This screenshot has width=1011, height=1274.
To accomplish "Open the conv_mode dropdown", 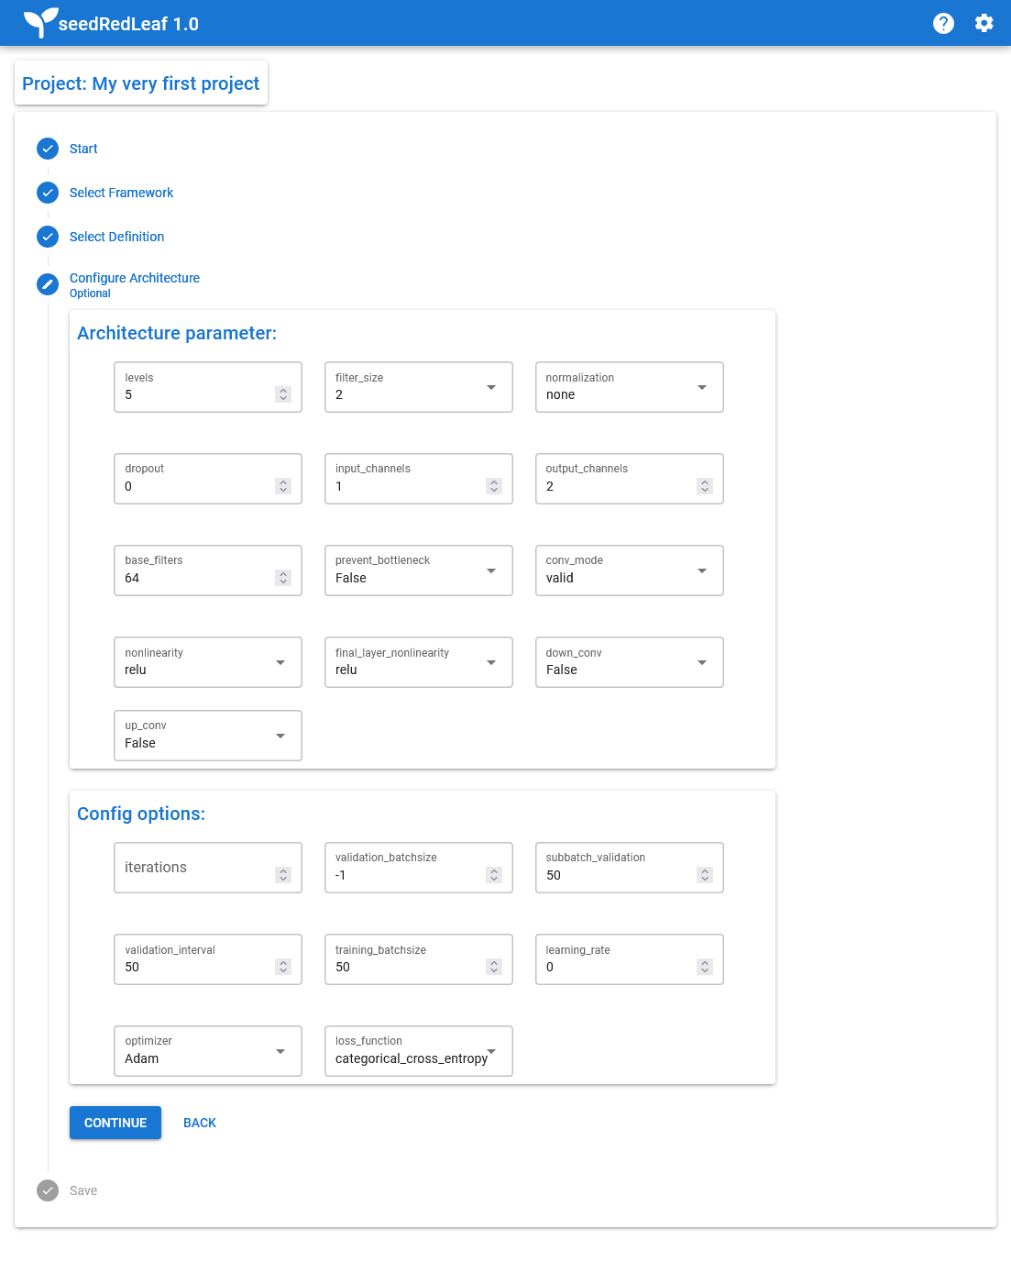I will click(630, 571).
